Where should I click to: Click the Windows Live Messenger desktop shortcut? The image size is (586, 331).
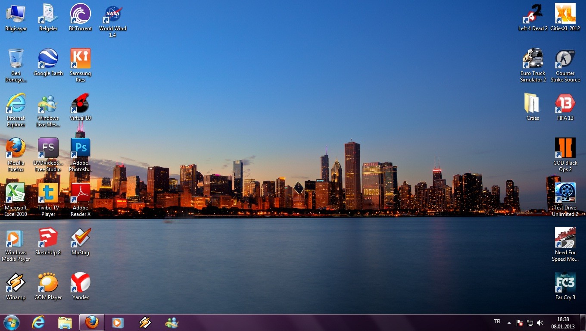pos(48,110)
